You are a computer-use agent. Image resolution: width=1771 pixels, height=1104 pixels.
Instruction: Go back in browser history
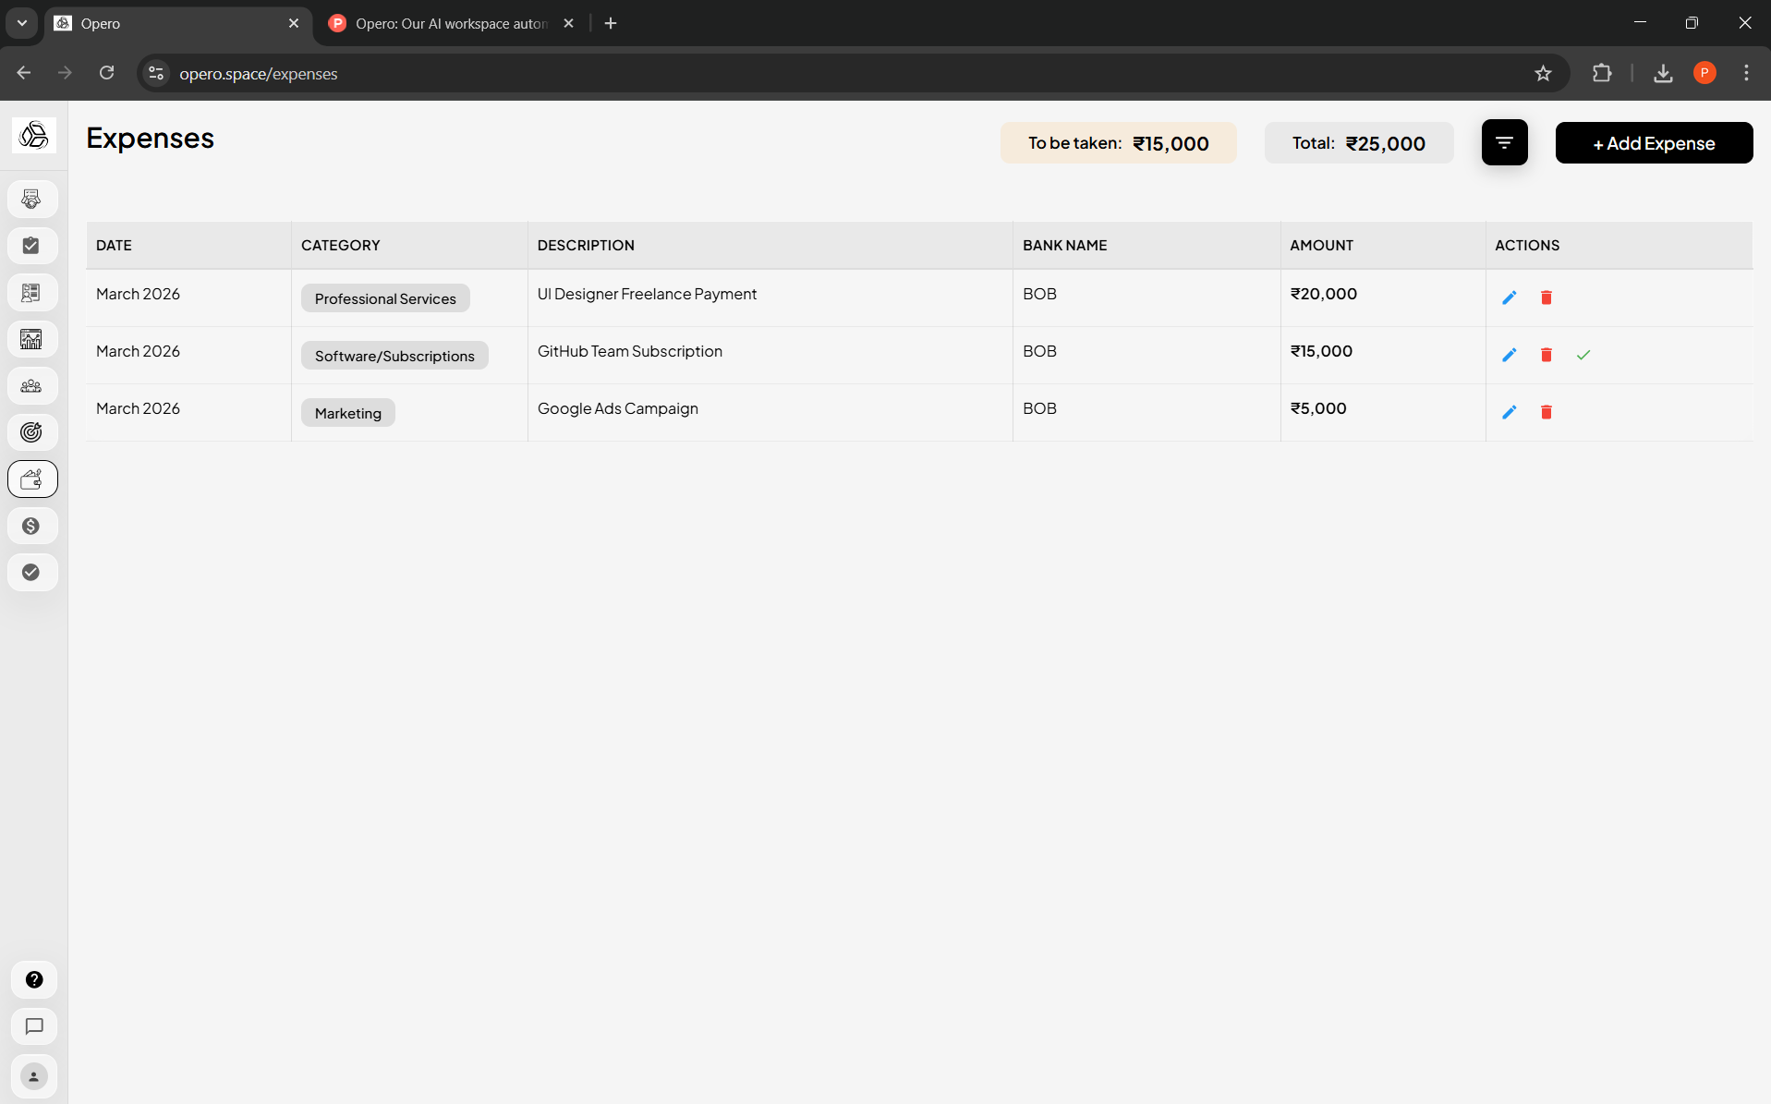(x=24, y=73)
